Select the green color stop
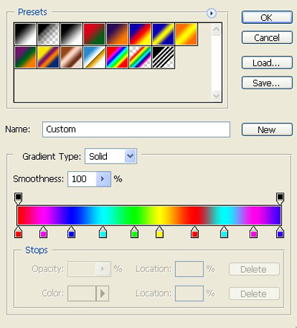 pyautogui.click(x=134, y=232)
